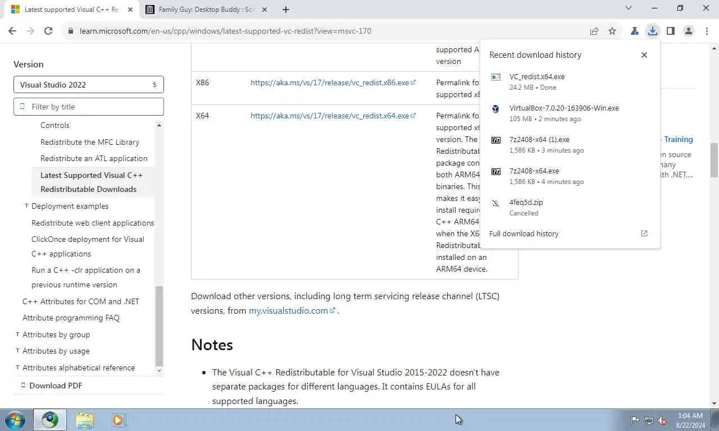
Task: Click the Action Center flag tray icon
Action: click(x=635, y=420)
